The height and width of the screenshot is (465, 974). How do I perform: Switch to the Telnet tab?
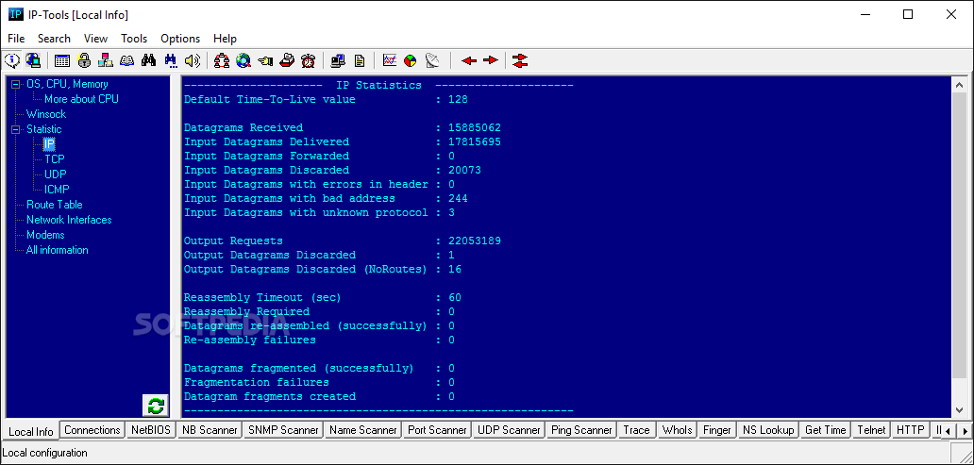871,429
